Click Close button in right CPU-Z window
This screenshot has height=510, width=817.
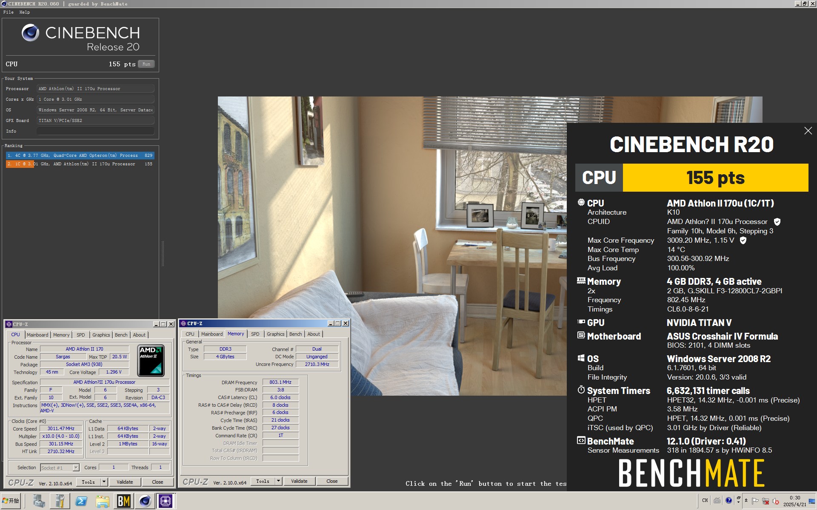coord(332,481)
